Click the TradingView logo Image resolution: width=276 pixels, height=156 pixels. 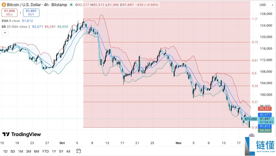(22, 134)
